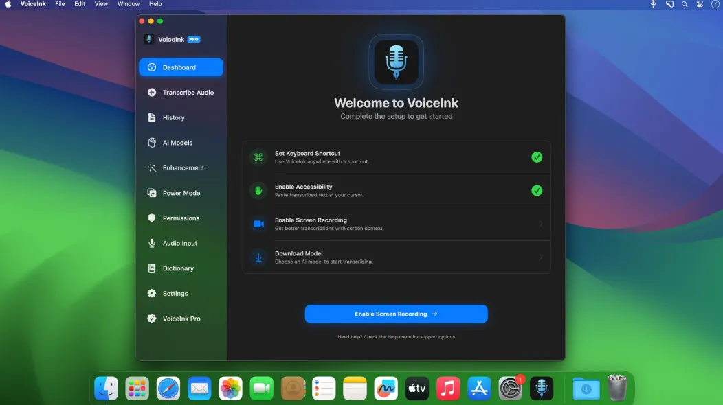
Task: Click the PRO badge next to VoiceInk
Action: [x=194, y=40]
